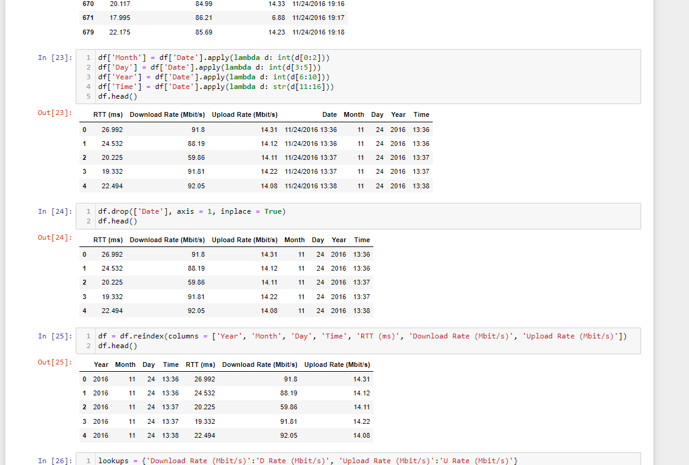Click the Date column header in Out[23] table
Viewport: 689px width, 465px height.
[330, 114]
